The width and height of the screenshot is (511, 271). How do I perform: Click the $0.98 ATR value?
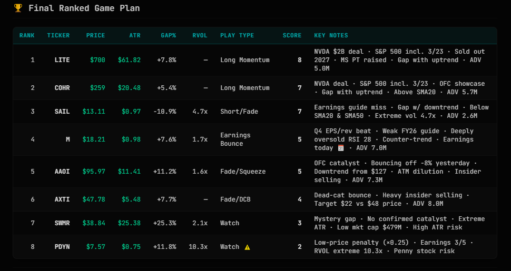tap(131, 140)
